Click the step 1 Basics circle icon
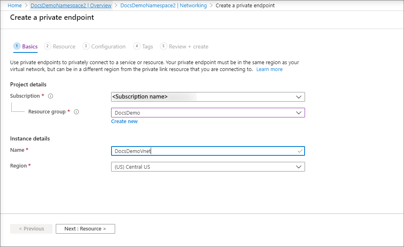Screen dimensions: 404x247 pos(17,46)
